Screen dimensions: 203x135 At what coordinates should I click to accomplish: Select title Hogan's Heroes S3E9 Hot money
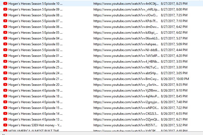click(35, 125)
